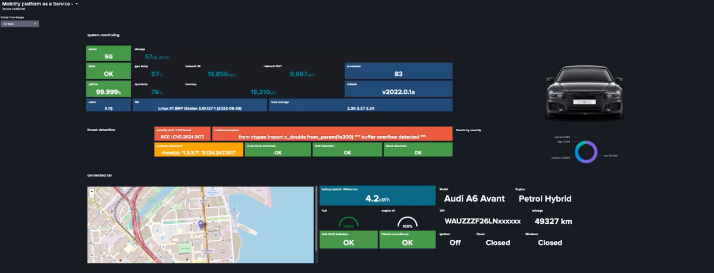Click the storage 57 GB value
The width and height of the screenshot is (714, 273).
tap(156, 57)
